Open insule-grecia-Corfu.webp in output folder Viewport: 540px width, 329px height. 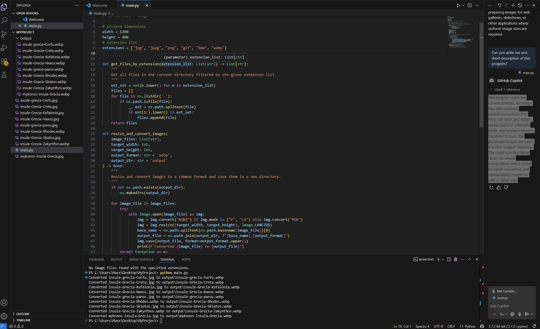43,44
